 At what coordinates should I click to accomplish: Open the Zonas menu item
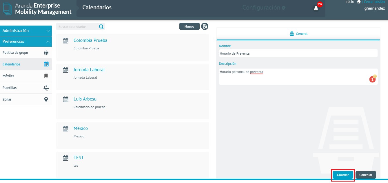click(x=26, y=99)
